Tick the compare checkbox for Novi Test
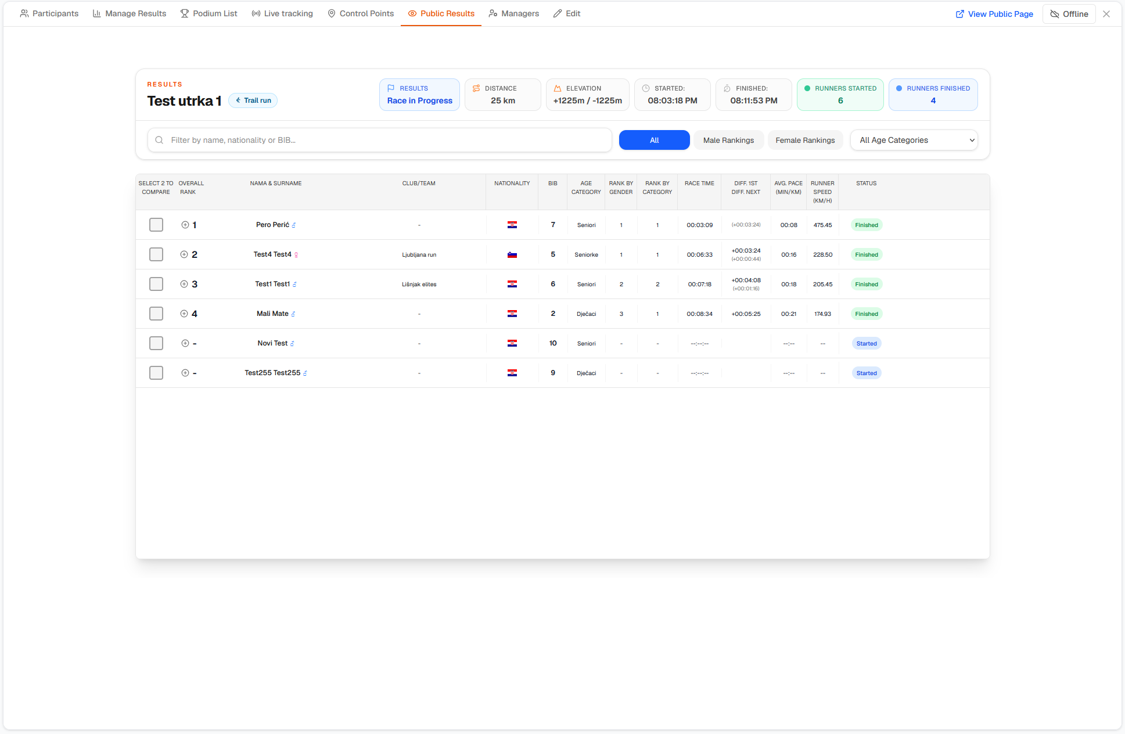Screen dimensions: 1125x734 (x=156, y=343)
